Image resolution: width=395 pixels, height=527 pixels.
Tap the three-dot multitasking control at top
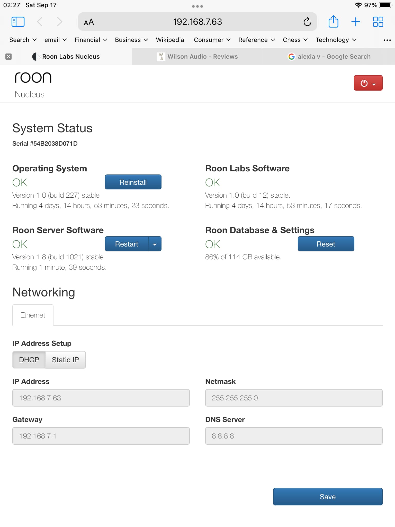(197, 6)
